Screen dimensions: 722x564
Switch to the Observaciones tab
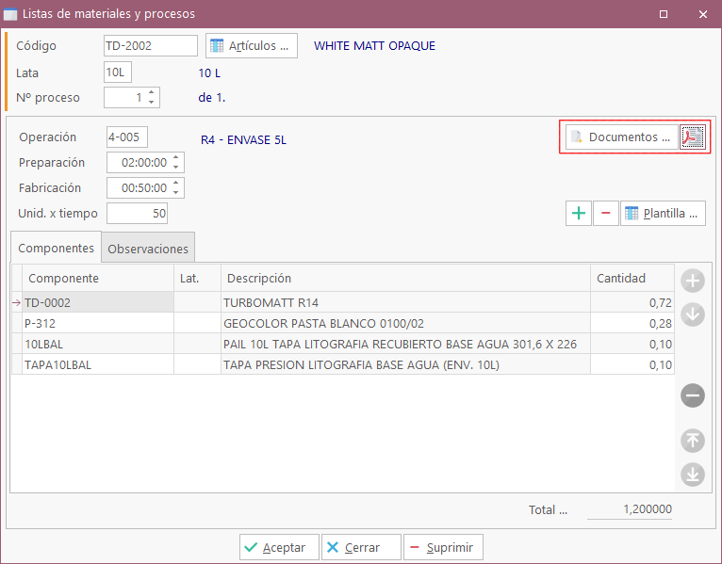coord(148,249)
